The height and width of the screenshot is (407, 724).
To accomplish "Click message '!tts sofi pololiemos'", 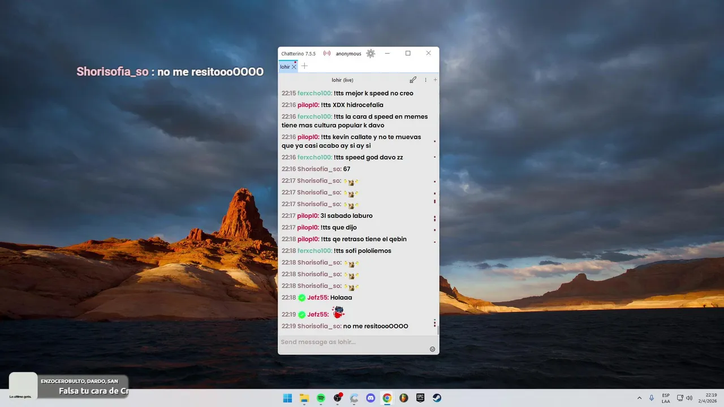I will click(x=363, y=251).
